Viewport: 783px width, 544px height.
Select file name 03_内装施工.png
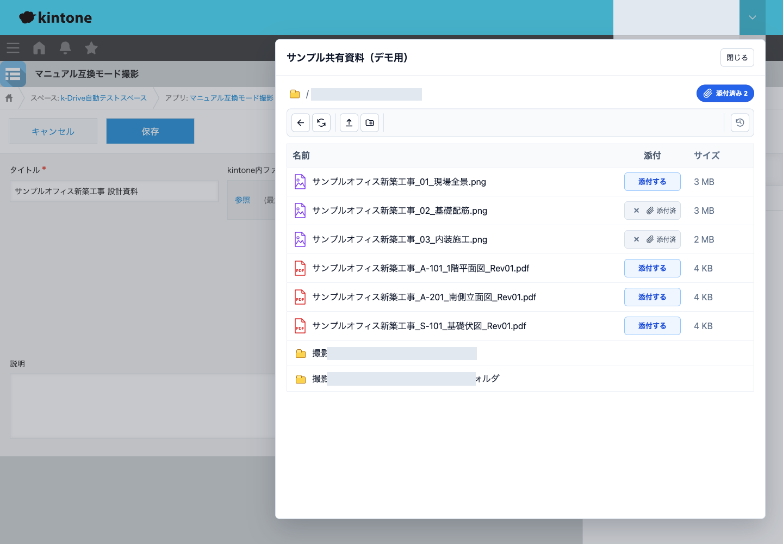pos(400,239)
